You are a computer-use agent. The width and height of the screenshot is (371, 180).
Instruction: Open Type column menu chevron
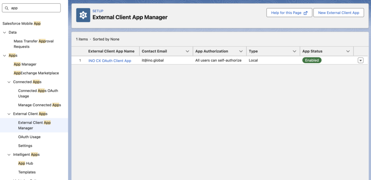[x=295, y=51]
